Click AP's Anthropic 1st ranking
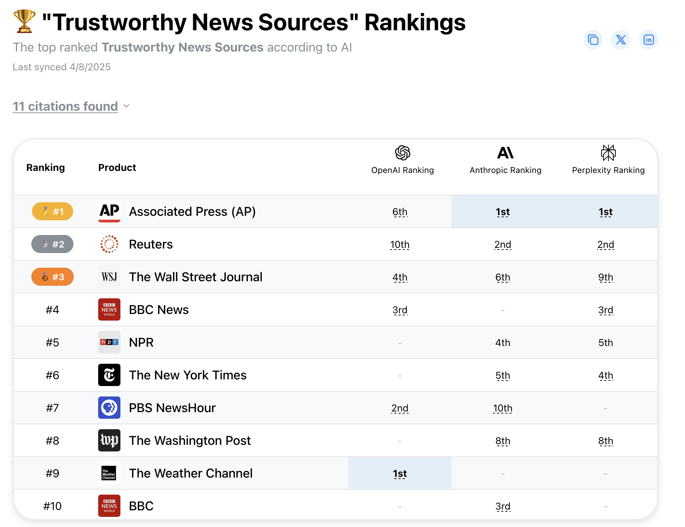Screen dimensions: 685x527 pos(503,212)
